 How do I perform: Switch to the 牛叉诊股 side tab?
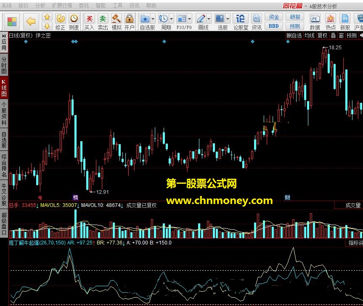pos(4,195)
